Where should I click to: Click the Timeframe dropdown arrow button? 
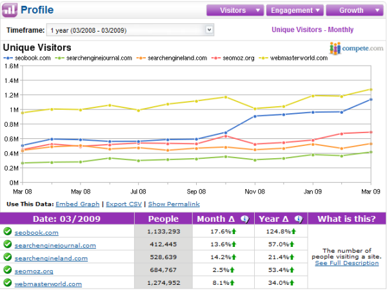point(209,30)
